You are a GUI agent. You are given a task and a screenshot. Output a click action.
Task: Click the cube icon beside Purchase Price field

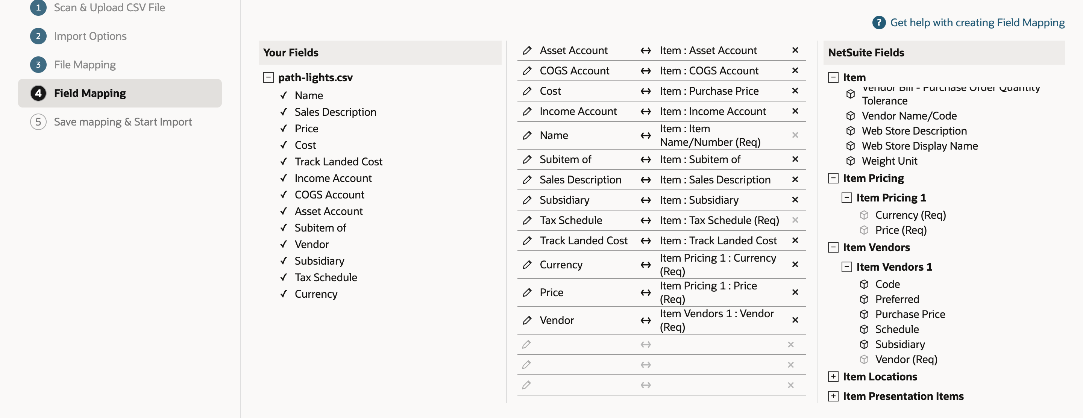(863, 314)
